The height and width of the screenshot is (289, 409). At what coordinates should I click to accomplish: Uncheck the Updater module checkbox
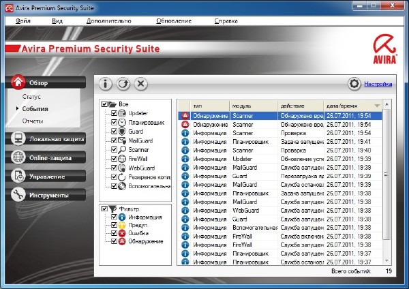coord(114,113)
